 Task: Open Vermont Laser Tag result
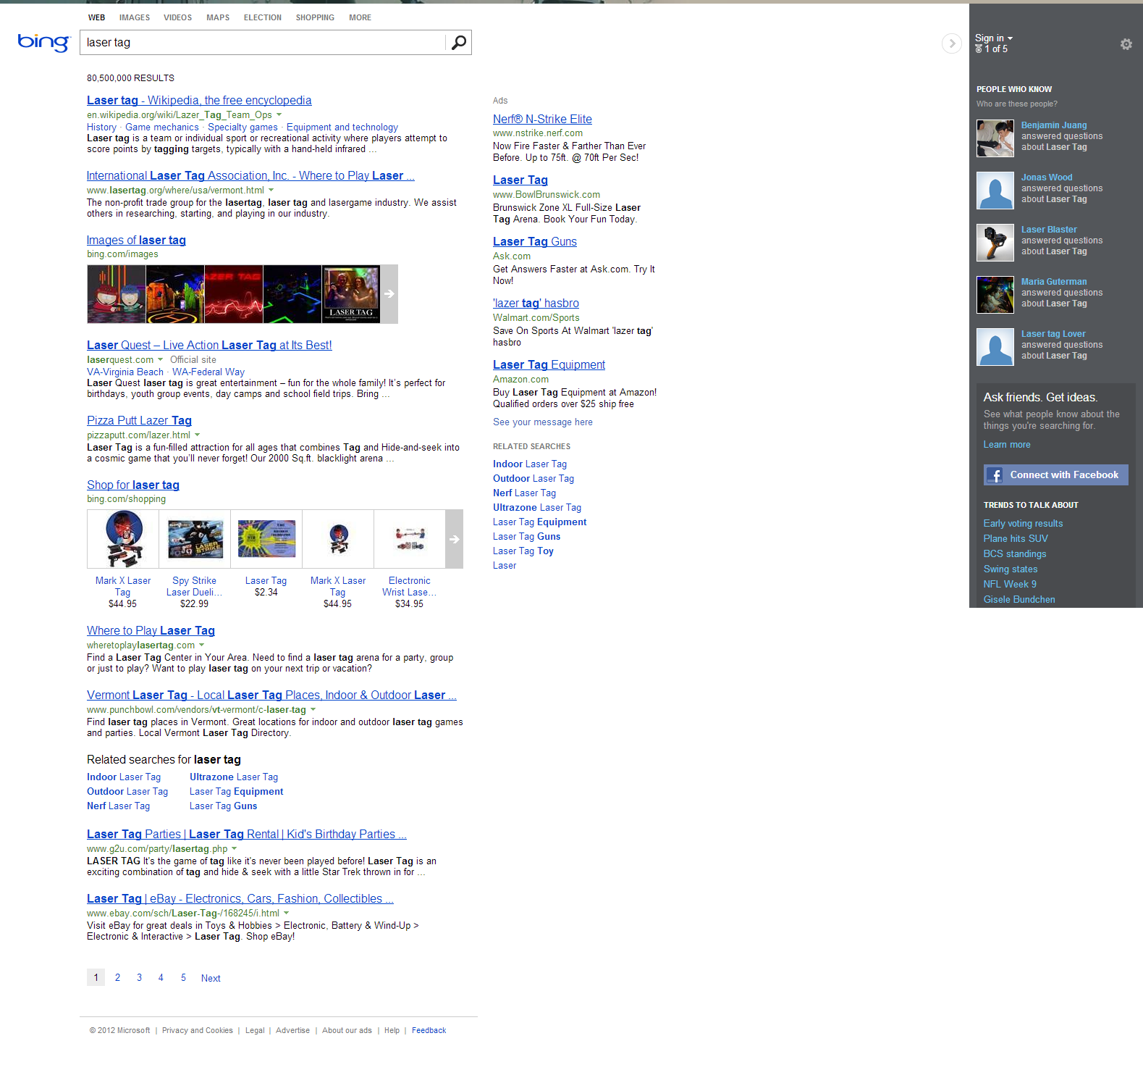tap(271, 695)
